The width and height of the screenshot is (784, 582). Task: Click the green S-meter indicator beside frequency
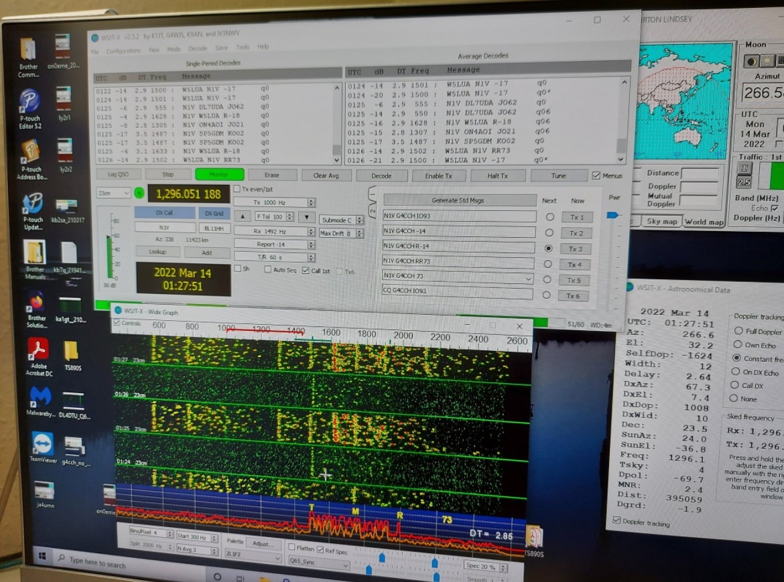(139, 194)
